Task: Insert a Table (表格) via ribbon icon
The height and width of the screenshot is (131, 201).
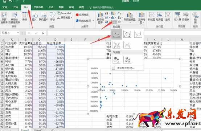Action: point(24,16)
